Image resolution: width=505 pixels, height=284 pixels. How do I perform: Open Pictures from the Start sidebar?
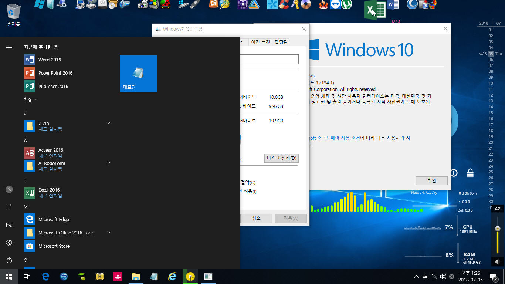point(9,225)
